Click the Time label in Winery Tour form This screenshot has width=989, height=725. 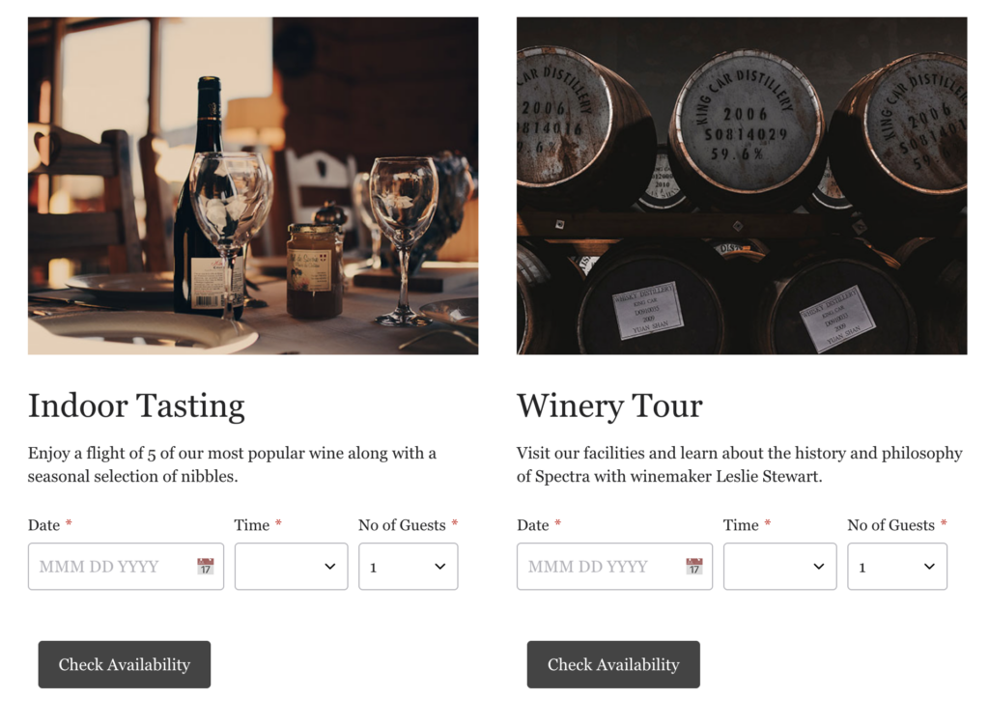pyautogui.click(x=741, y=525)
